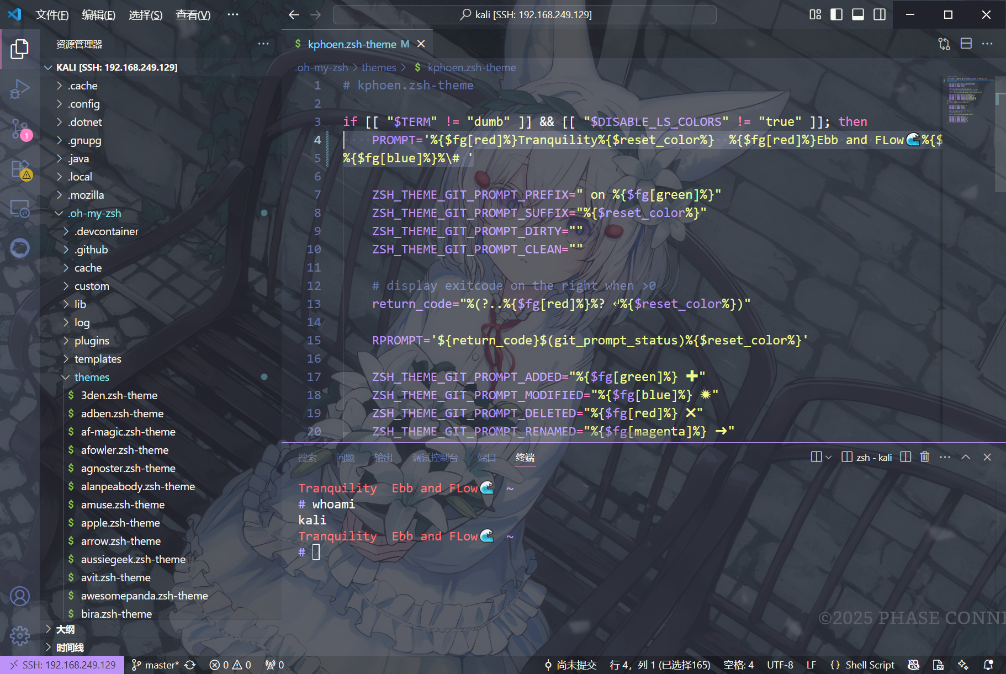
Task: Kill the terminal with the trash icon
Action: coord(925,457)
